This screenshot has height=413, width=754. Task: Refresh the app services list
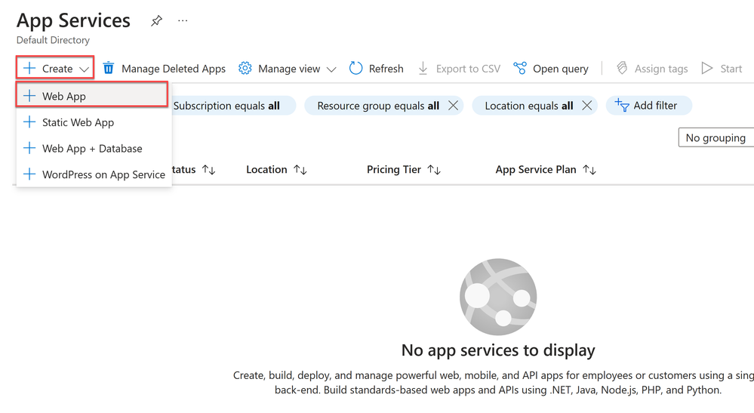[377, 68]
